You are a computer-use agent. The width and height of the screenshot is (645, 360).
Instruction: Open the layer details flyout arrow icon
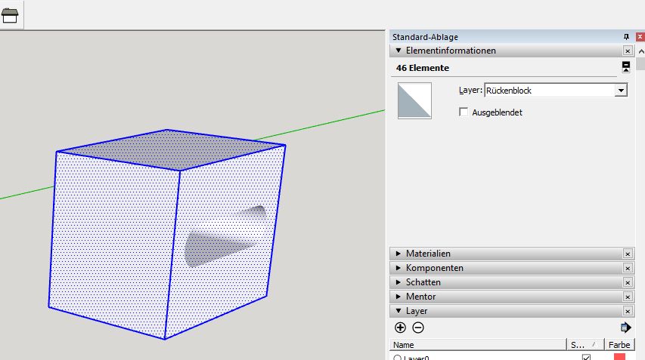click(625, 328)
